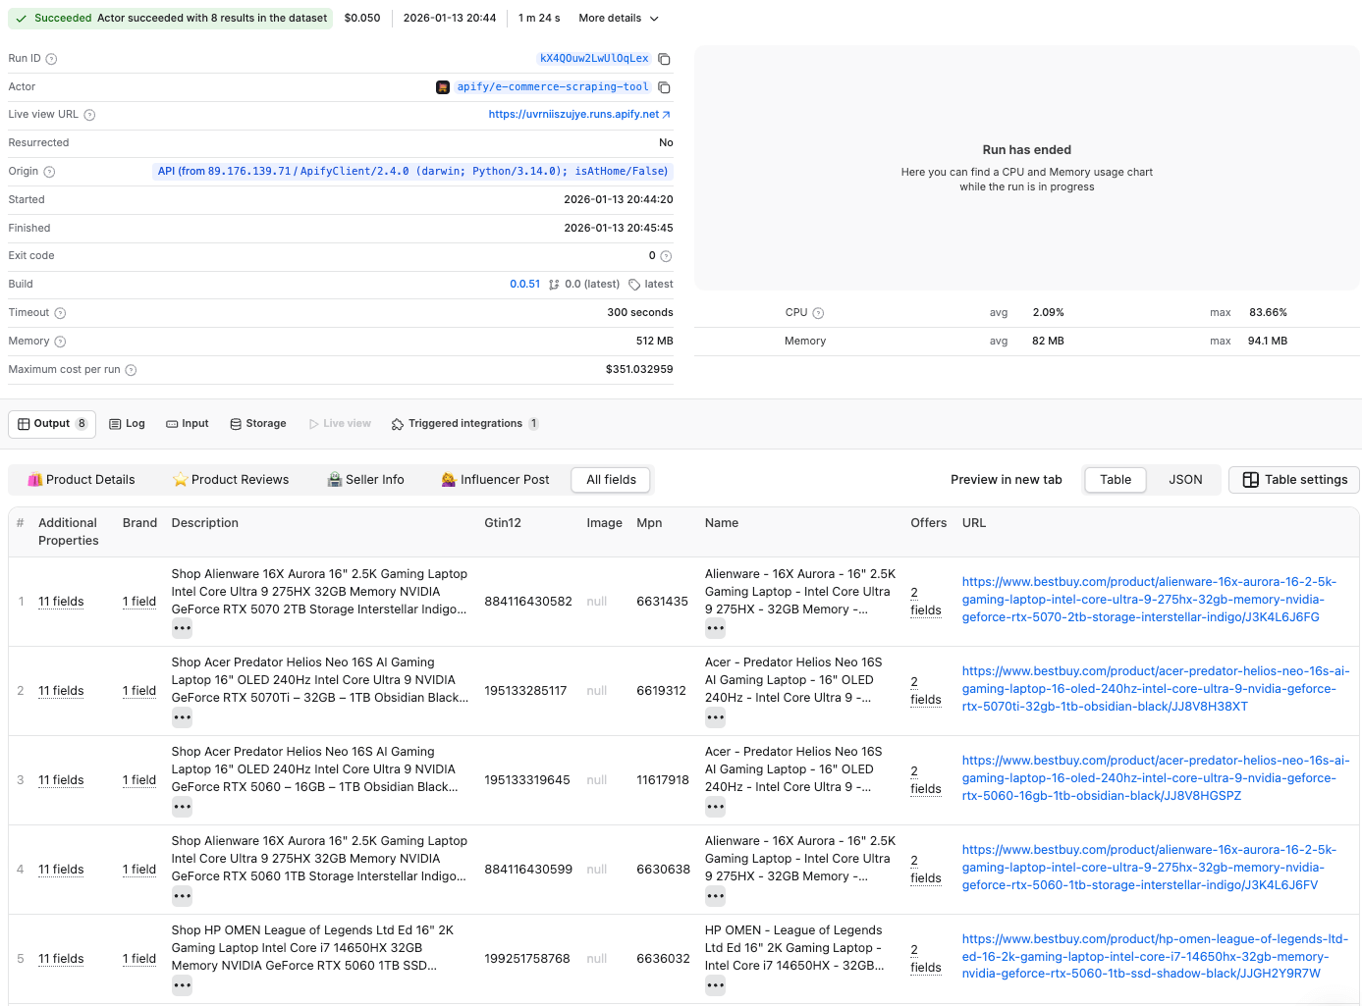Expand description of HP OMEN row

coord(183,985)
